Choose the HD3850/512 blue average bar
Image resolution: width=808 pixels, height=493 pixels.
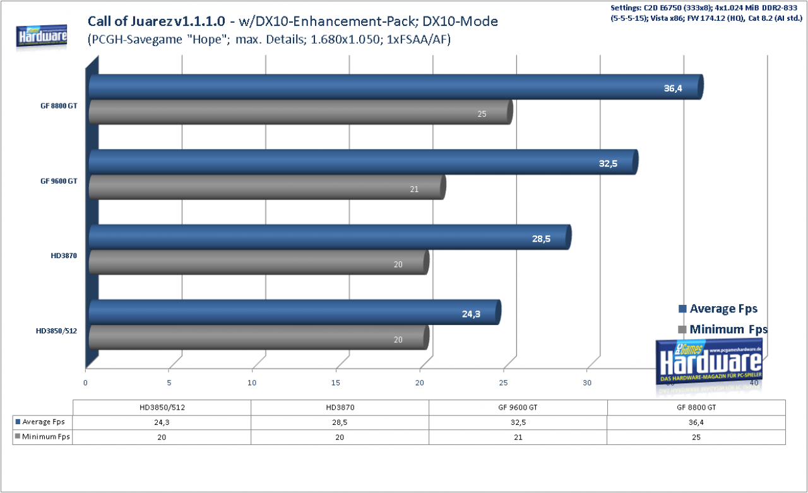[x=295, y=312]
